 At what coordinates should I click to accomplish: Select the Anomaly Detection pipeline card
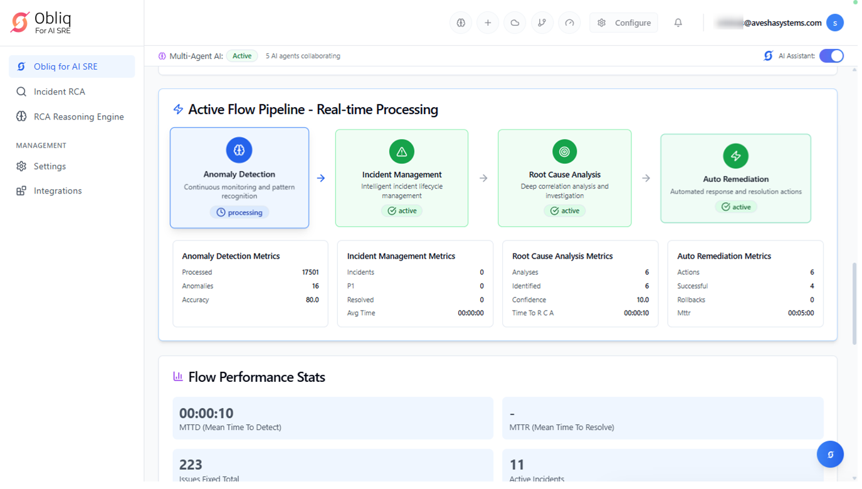(x=239, y=178)
